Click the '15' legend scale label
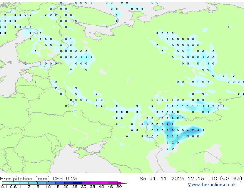 tap(57, 186)
